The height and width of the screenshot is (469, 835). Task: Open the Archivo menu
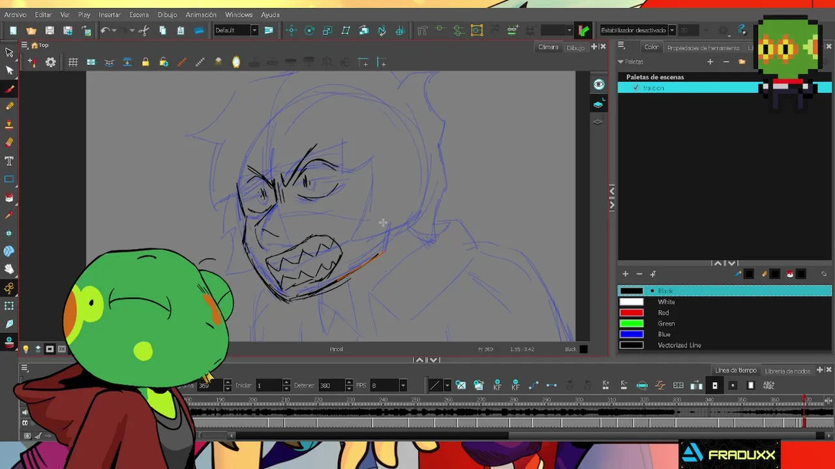pos(15,14)
